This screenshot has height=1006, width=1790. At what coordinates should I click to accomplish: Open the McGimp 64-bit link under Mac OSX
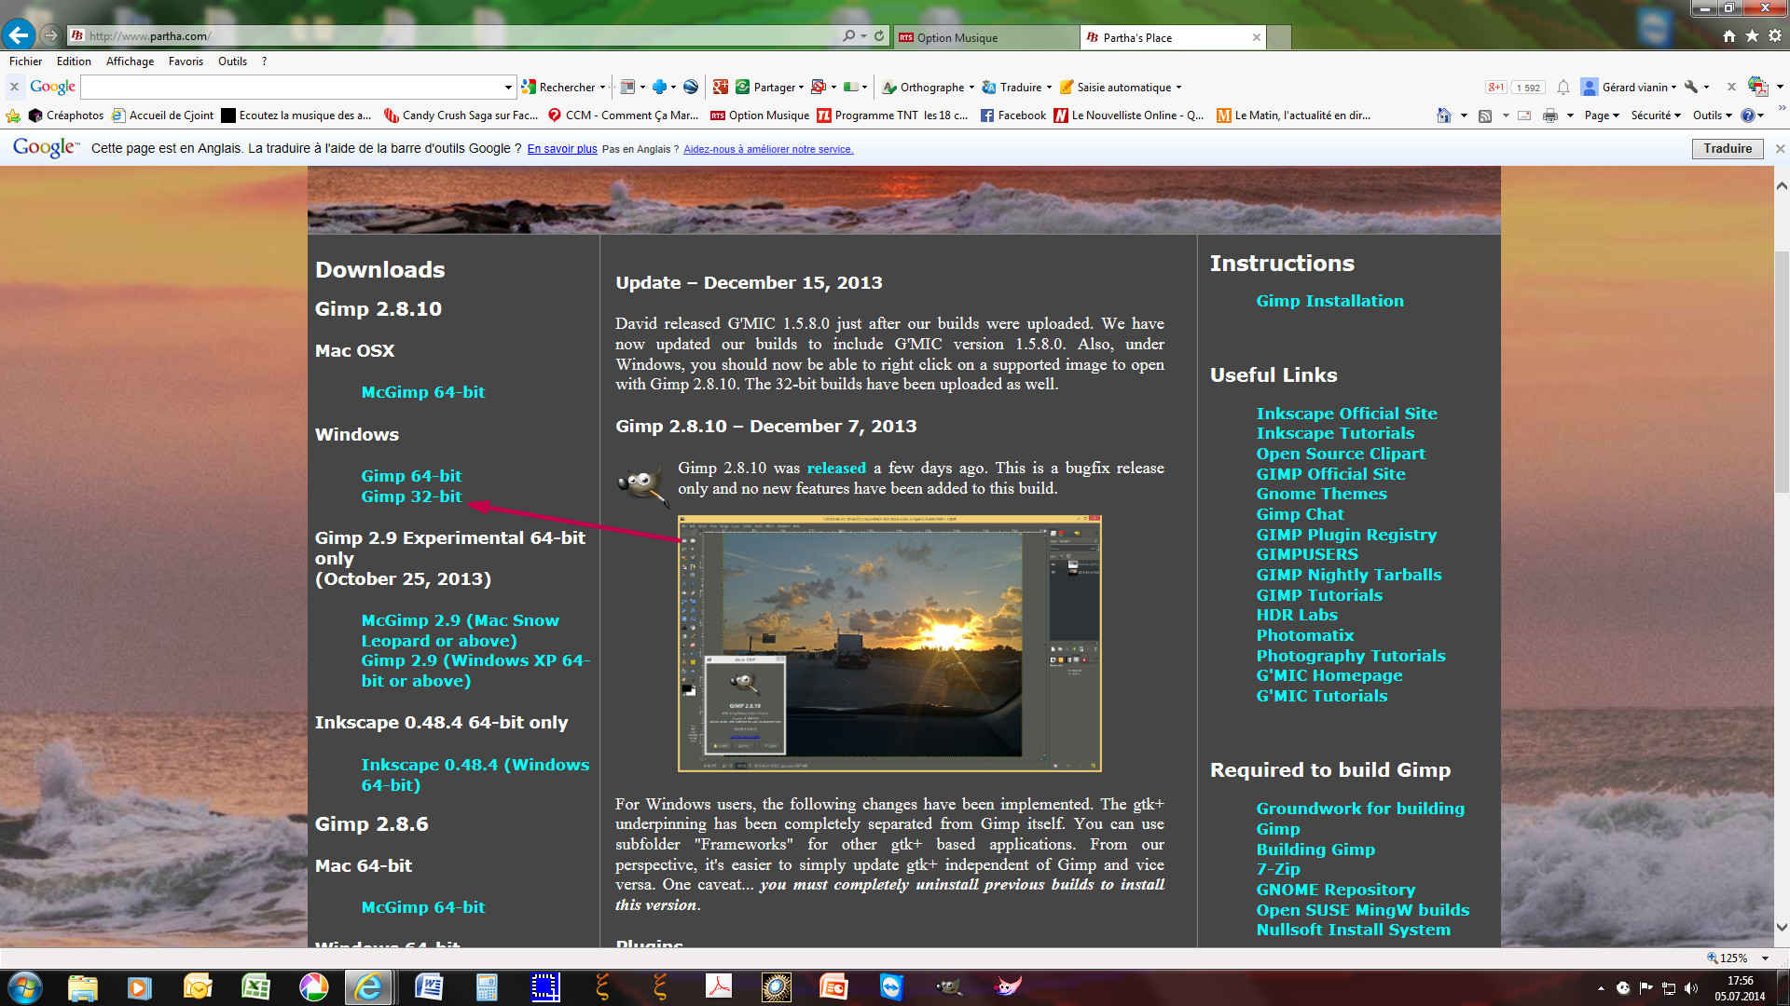coord(422,392)
